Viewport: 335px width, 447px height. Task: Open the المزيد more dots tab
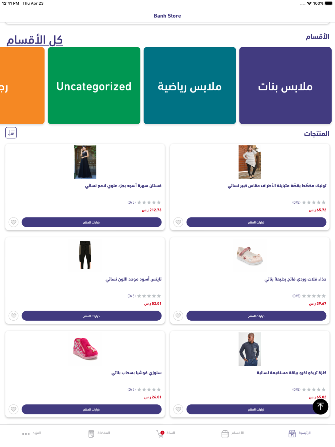(31, 433)
